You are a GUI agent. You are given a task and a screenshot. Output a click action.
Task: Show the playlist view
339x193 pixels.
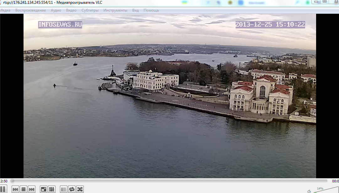click(64, 189)
